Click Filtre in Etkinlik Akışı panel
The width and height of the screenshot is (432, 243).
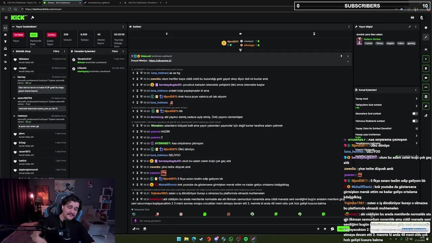56,51
